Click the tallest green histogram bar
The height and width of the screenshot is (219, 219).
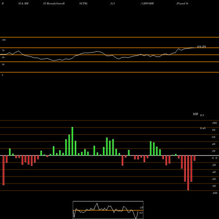[x=72, y=141]
